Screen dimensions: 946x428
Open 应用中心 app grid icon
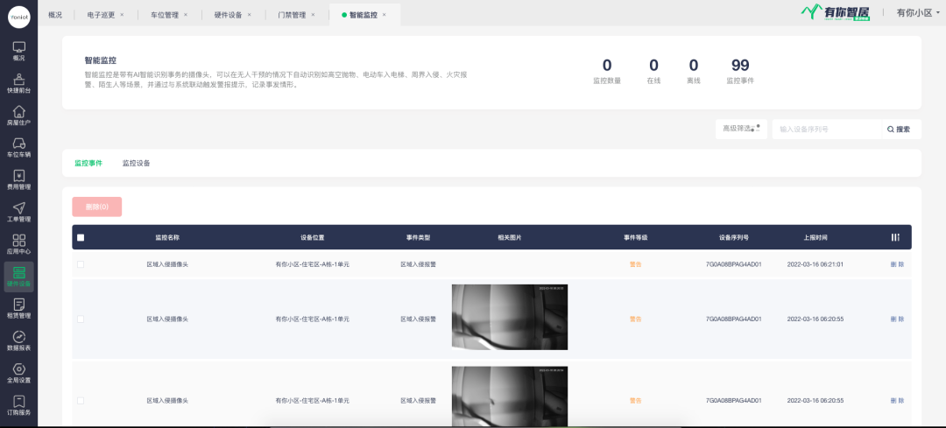coord(18,243)
